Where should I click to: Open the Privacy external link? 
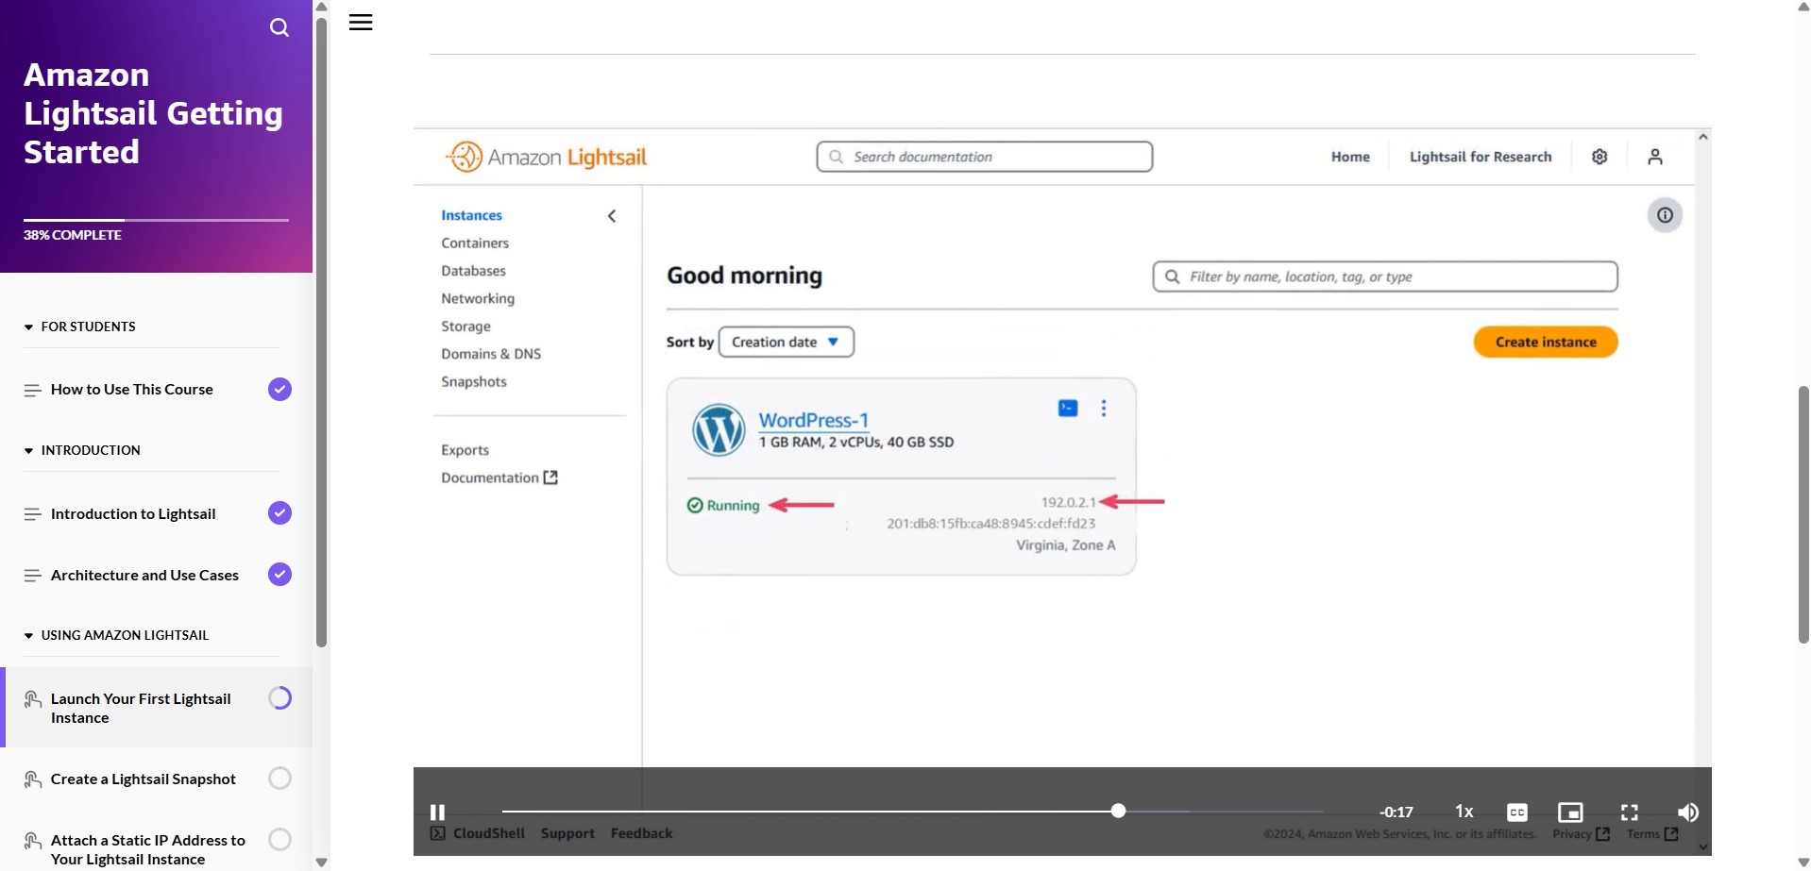pyautogui.click(x=1581, y=834)
